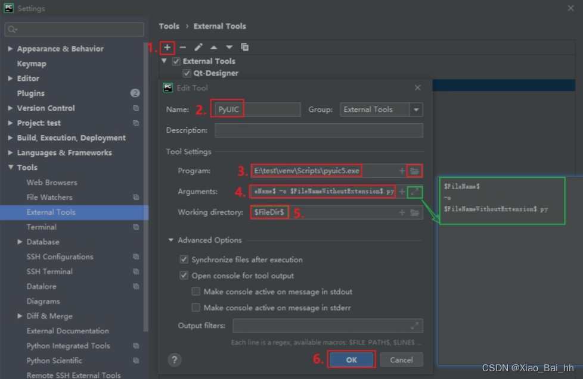Expand Version Control settings
This screenshot has height=379, width=583.
[x=10, y=108]
